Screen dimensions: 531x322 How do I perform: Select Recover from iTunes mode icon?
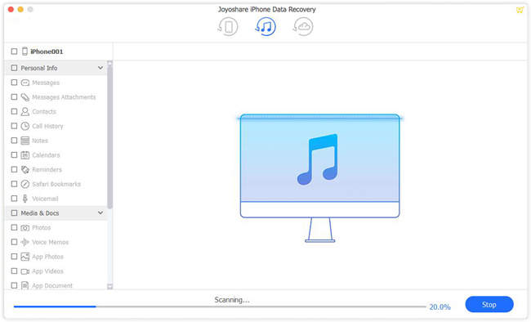pyautogui.click(x=265, y=27)
